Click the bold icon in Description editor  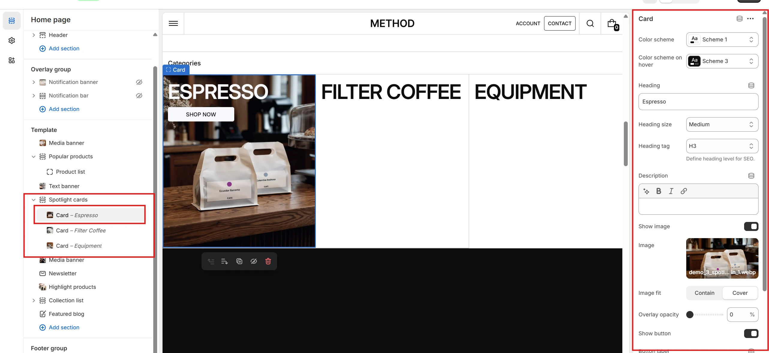(x=658, y=191)
